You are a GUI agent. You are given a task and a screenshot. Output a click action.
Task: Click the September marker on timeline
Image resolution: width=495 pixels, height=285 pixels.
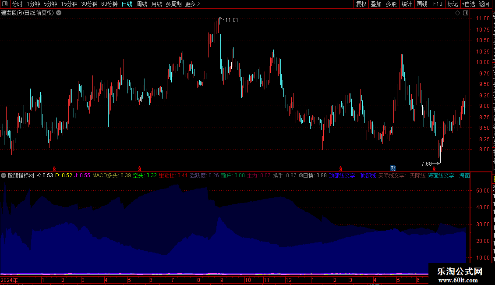click(x=222, y=280)
